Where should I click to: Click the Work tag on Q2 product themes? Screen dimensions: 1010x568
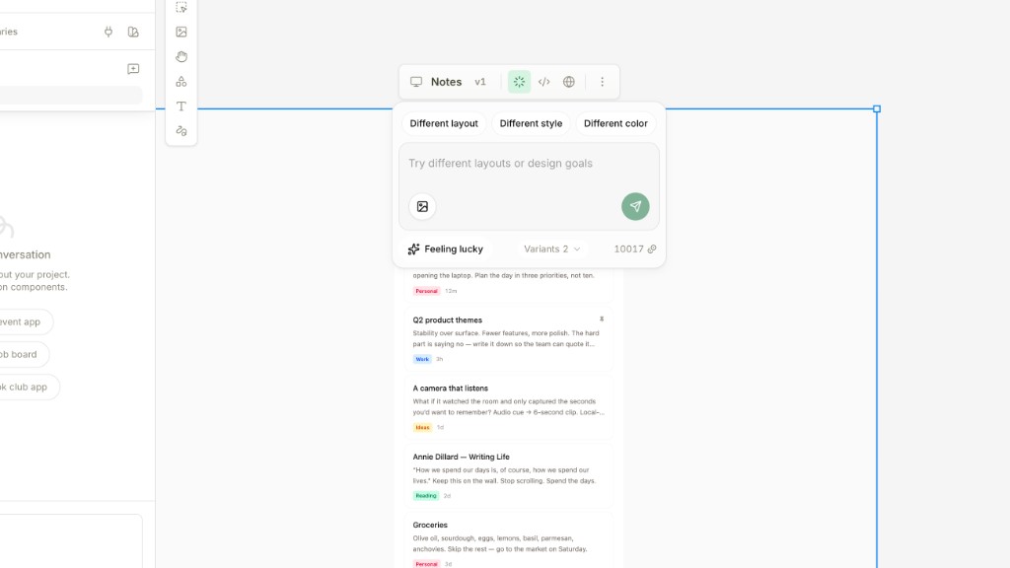click(422, 359)
